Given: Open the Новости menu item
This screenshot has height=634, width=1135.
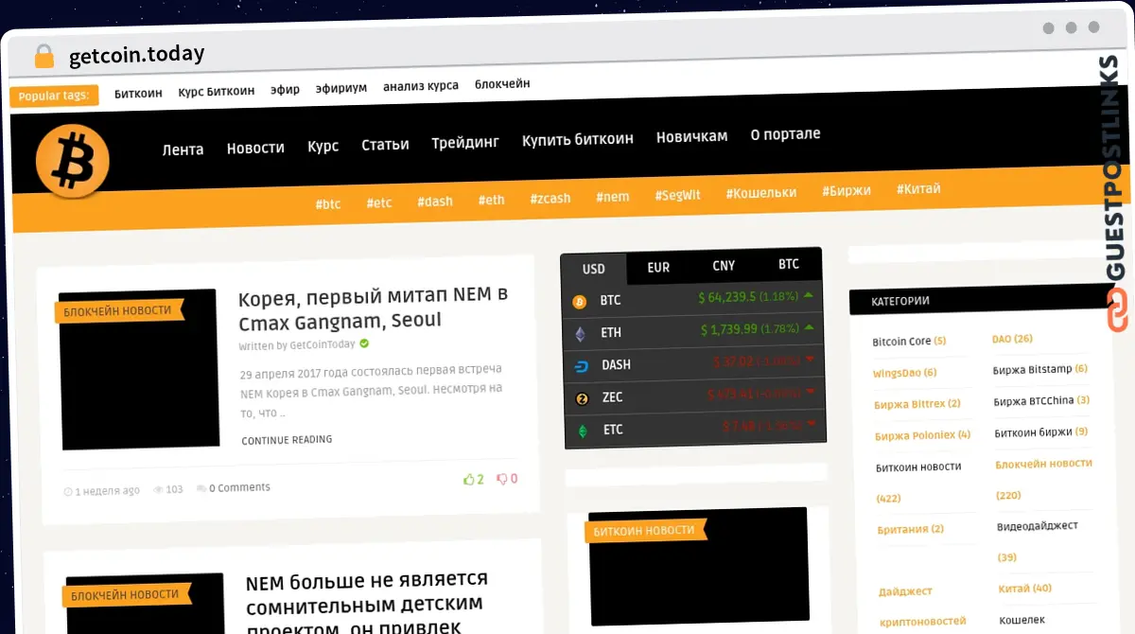Looking at the screenshot, I should click(x=255, y=148).
